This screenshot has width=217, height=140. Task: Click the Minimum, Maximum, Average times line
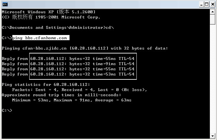tap(71, 100)
